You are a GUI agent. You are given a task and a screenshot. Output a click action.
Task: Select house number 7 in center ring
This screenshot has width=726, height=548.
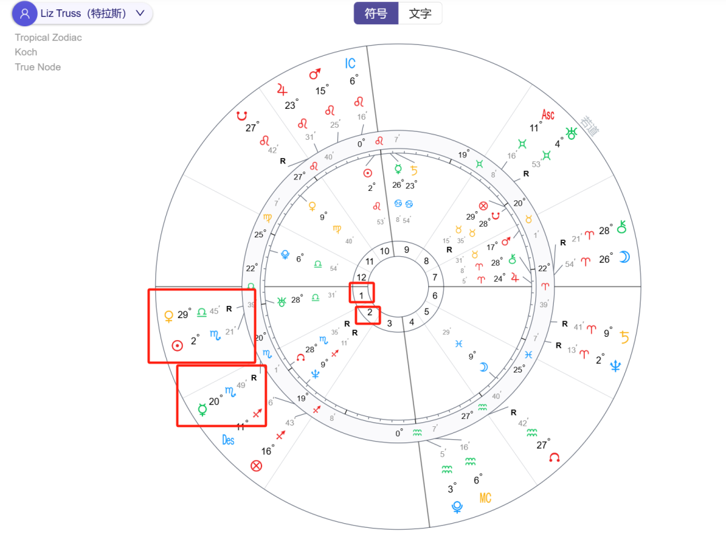click(435, 277)
